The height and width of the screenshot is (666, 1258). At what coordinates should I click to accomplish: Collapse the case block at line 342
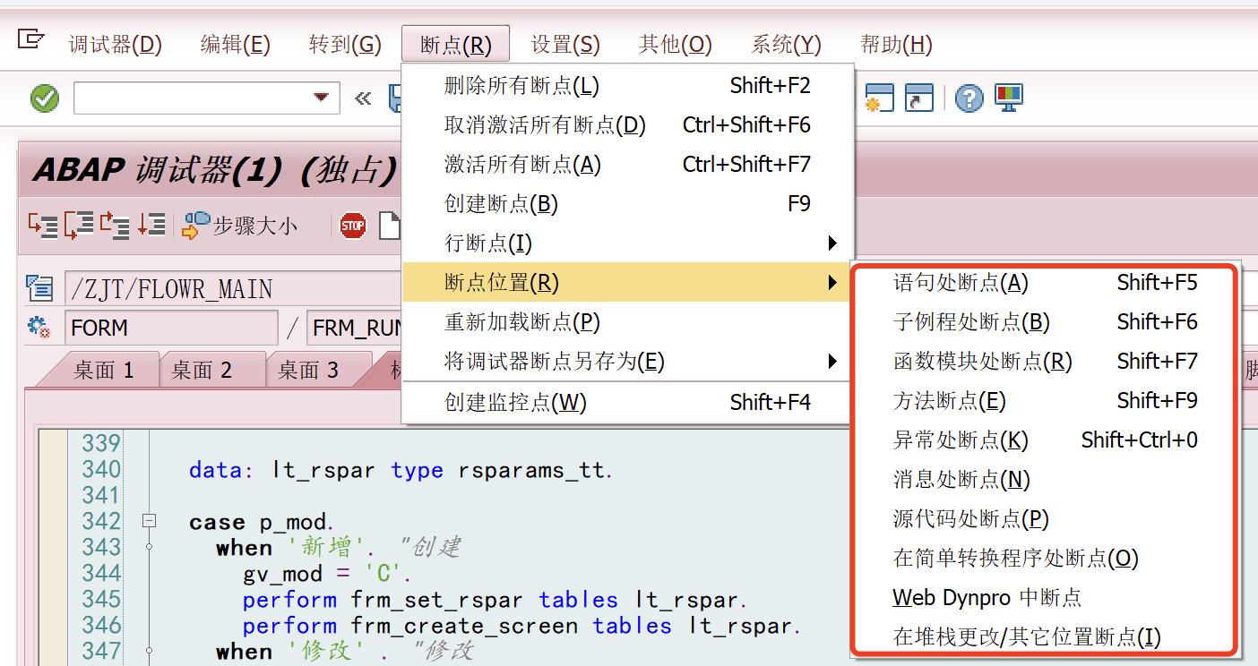[151, 521]
